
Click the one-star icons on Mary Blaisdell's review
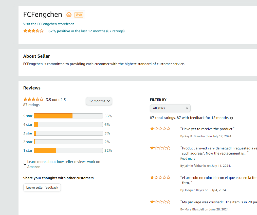(160, 202)
